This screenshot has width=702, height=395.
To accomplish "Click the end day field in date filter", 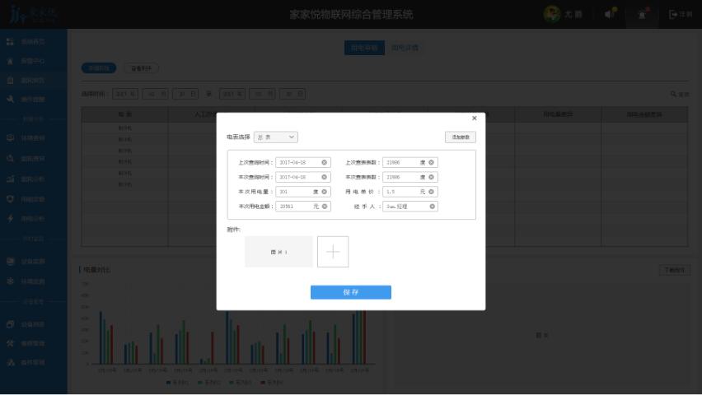I will [x=292, y=94].
